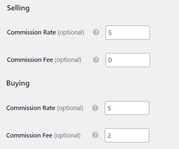This screenshot has height=149, width=179.
Task: Select the Selling Commission Fee input box
Action: click(x=128, y=60)
